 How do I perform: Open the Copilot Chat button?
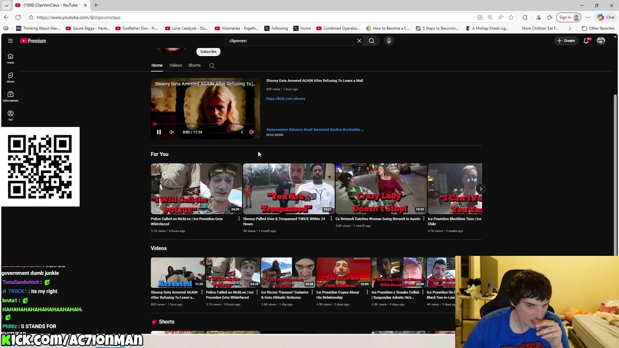pos(605,17)
